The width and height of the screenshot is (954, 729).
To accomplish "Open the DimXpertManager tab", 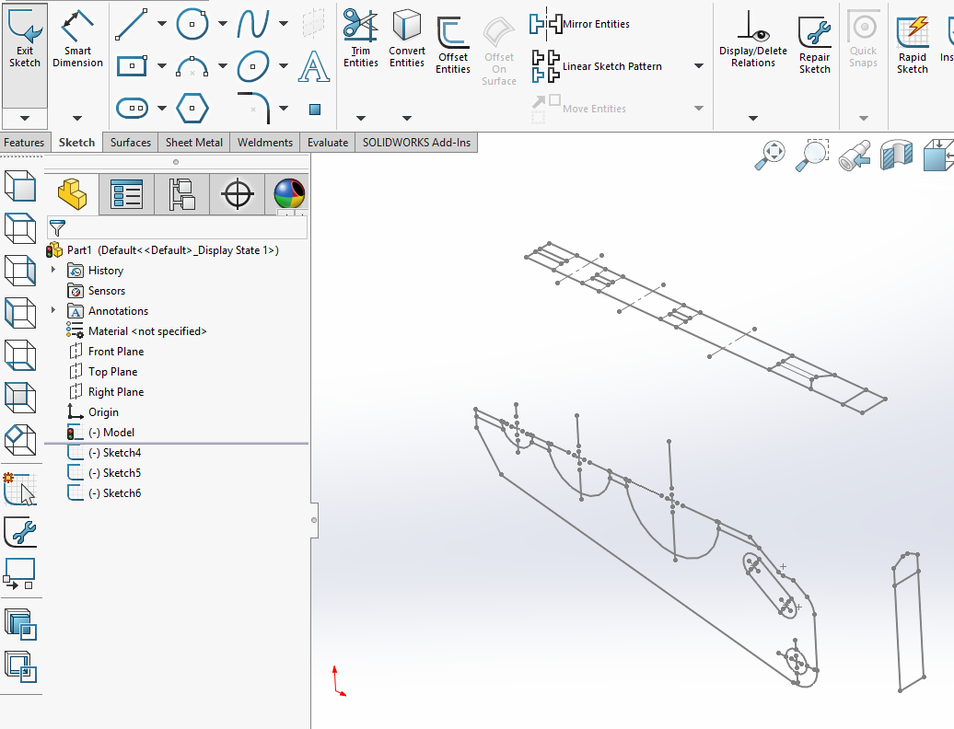I will pyautogui.click(x=238, y=194).
